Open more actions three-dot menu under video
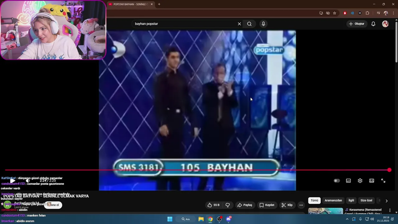The image size is (398, 224). (301, 205)
